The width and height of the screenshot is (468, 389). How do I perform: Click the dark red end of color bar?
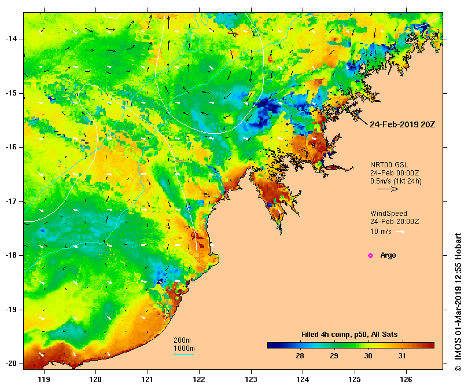pos(431,346)
